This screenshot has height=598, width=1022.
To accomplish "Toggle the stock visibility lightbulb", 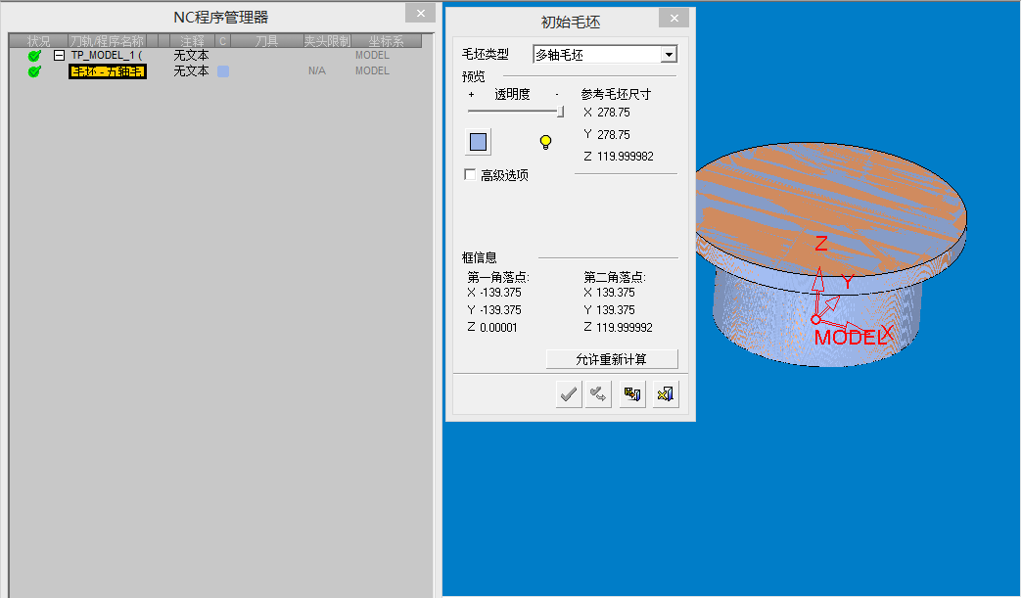I will pos(545,141).
